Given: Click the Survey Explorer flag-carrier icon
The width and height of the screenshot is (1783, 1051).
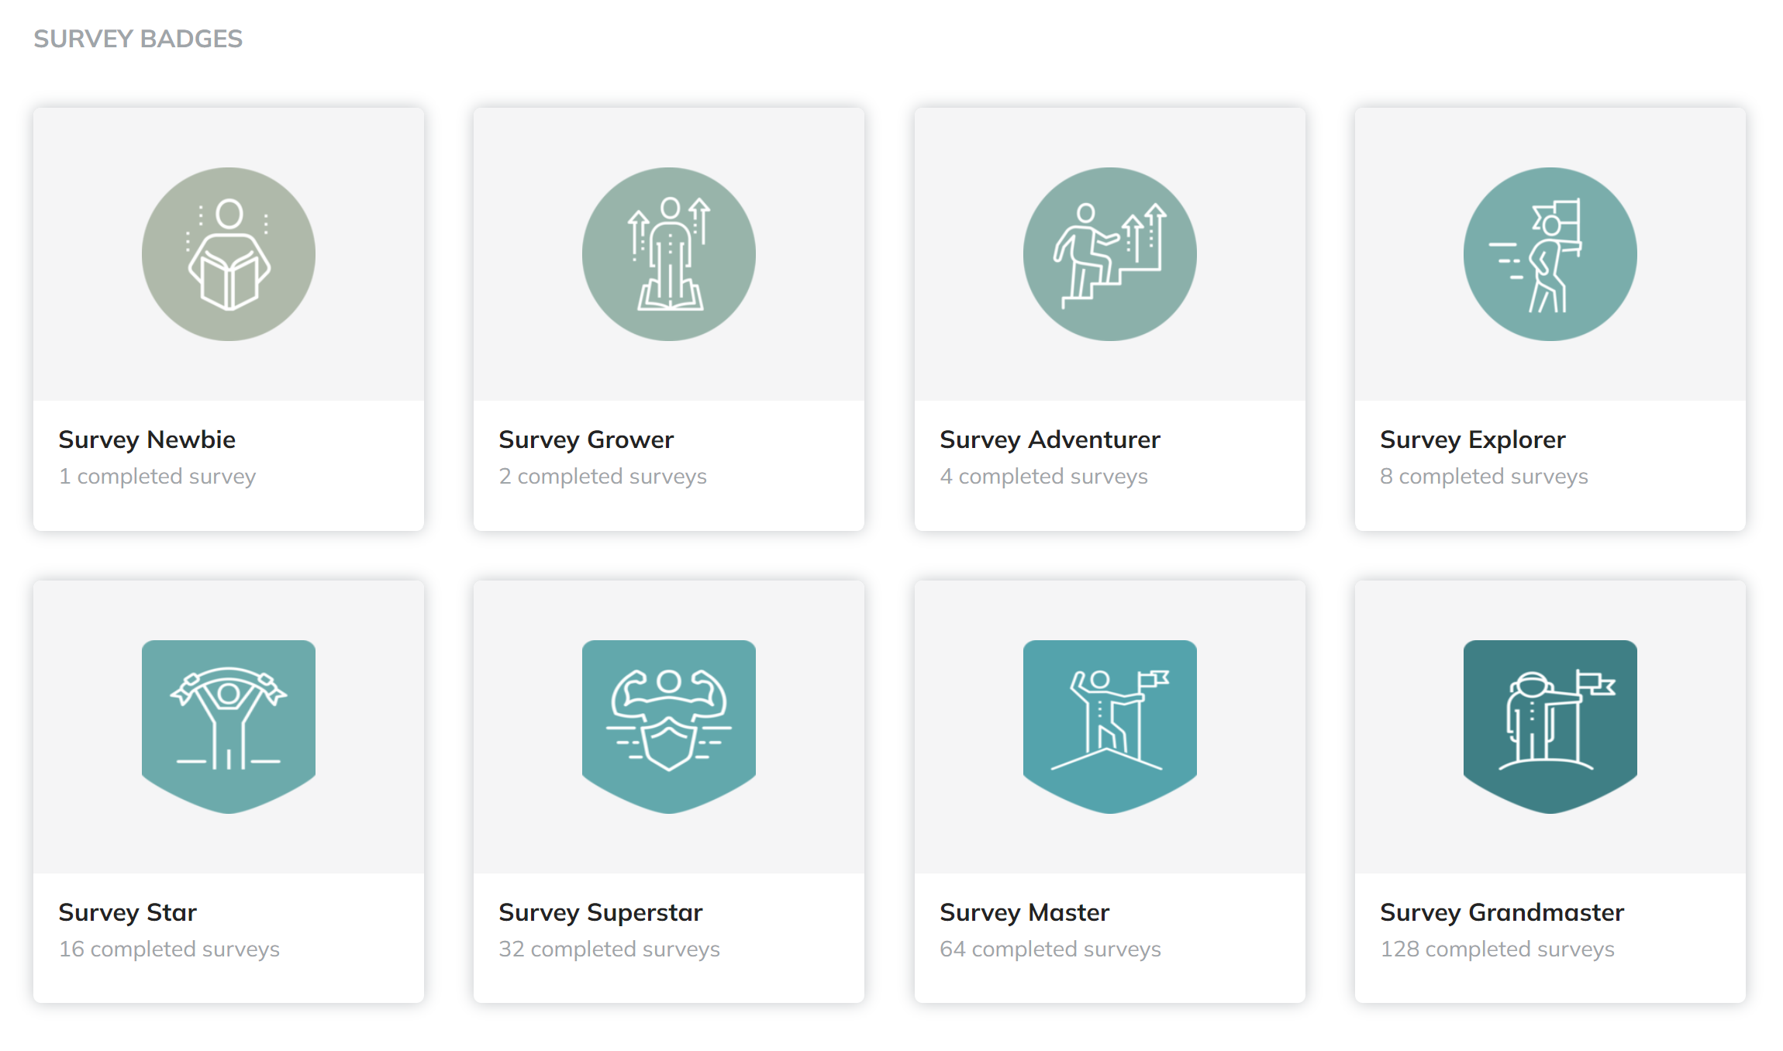Looking at the screenshot, I should pyautogui.click(x=1550, y=254).
